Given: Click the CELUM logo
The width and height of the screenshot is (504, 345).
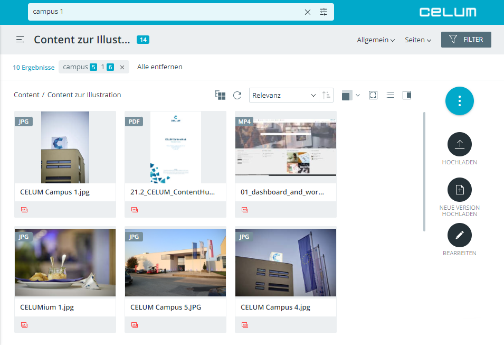Looking at the screenshot, I should click(448, 12).
